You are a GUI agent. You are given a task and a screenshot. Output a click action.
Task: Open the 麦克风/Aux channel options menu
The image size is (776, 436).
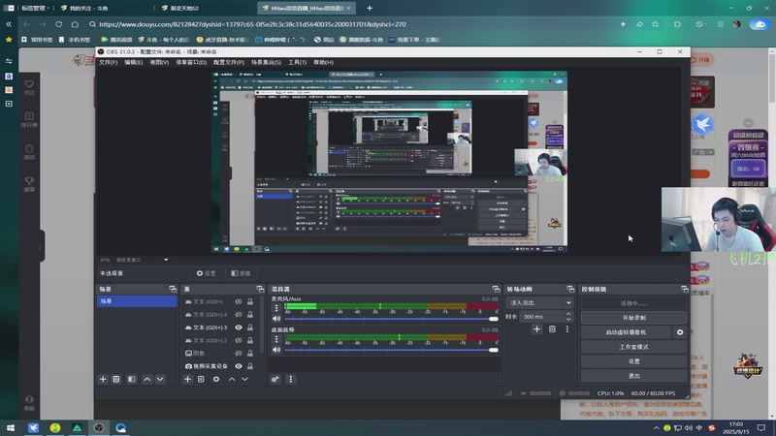point(276,308)
